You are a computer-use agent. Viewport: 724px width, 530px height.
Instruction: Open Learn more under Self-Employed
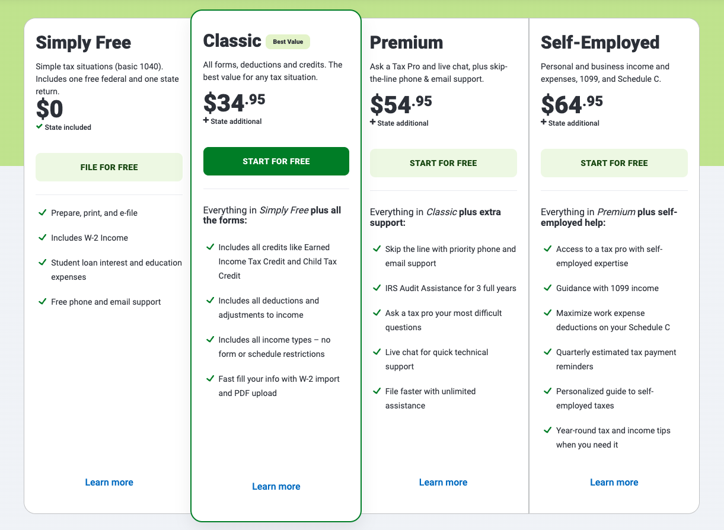click(x=614, y=482)
